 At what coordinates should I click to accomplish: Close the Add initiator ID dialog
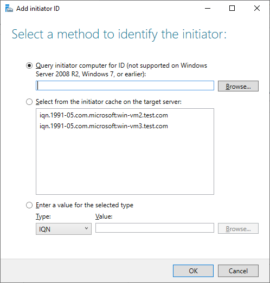point(257,8)
